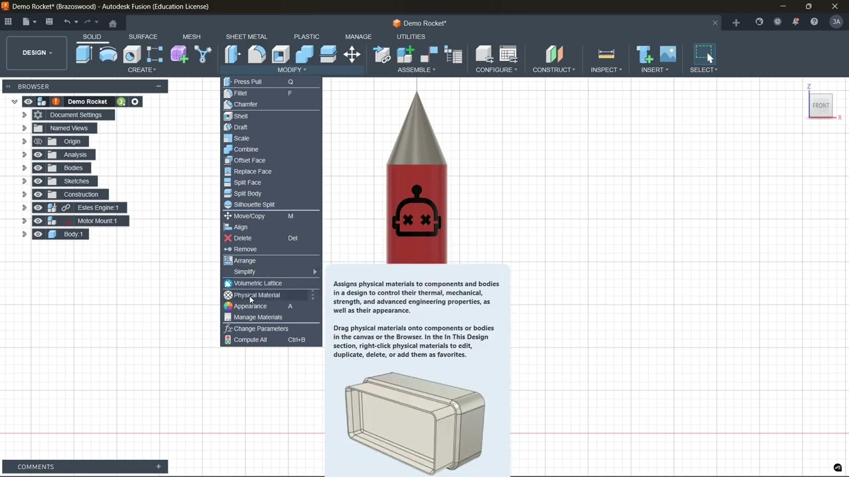Image resolution: width=849 pixels, height=477 pixels.
Task: Hide the Body:1 component
Action: [38, 234]
